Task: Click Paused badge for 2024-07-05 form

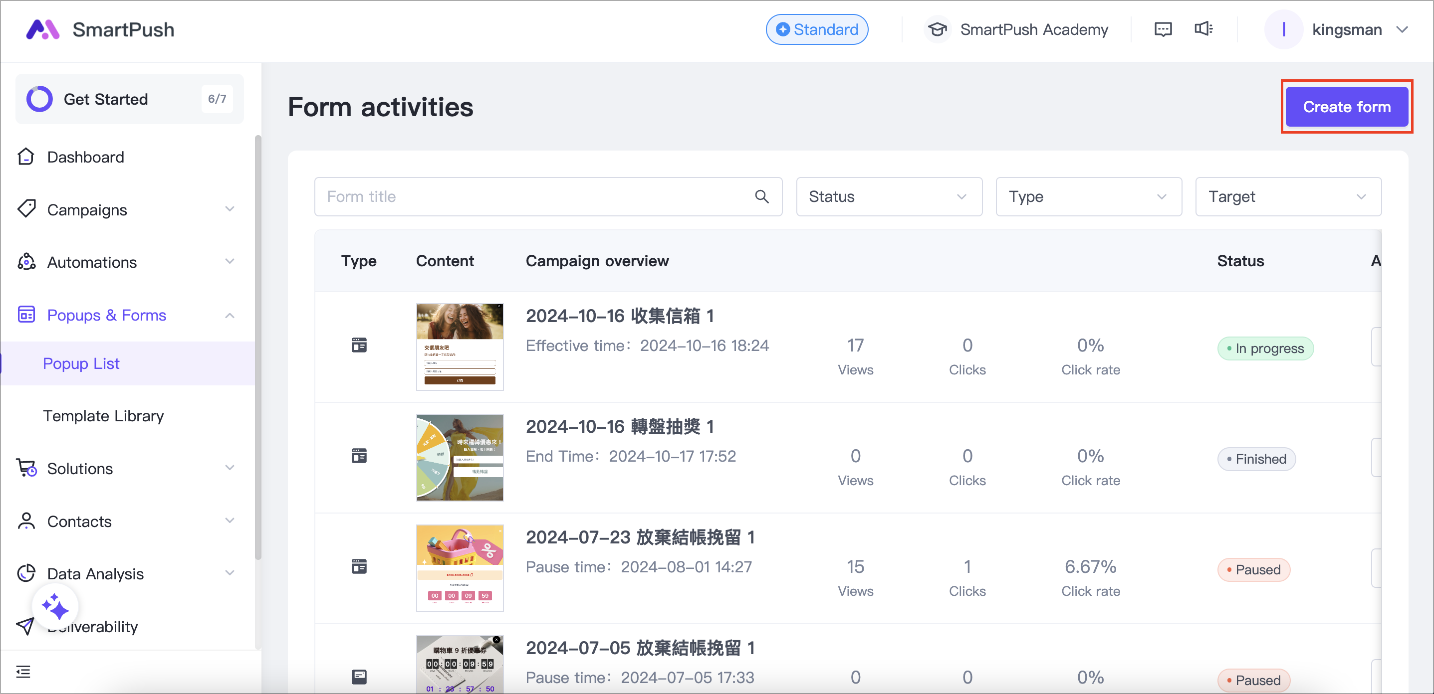Action: click(1254, 681)
